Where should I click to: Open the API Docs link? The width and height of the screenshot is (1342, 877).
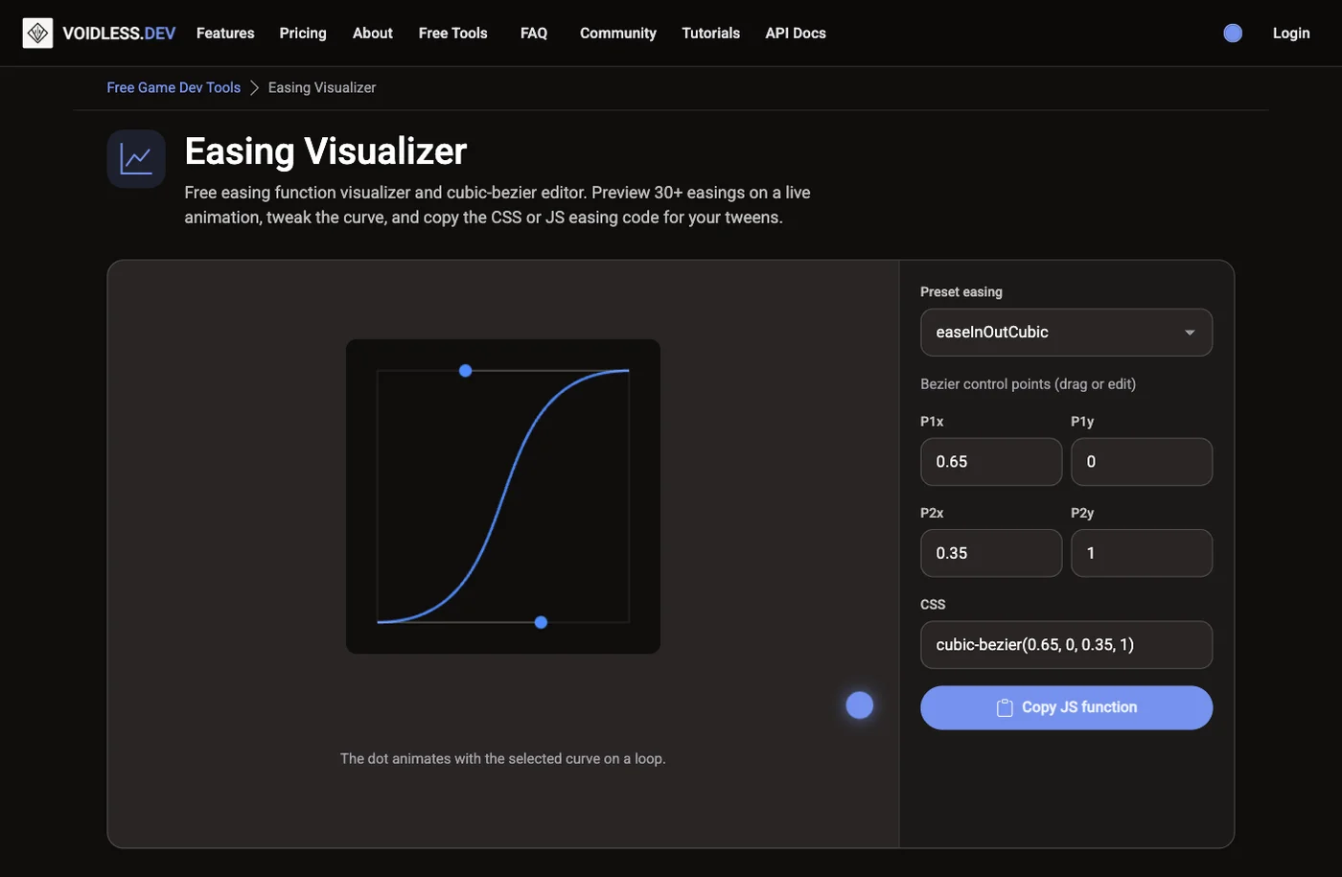(x=796, y=33)
